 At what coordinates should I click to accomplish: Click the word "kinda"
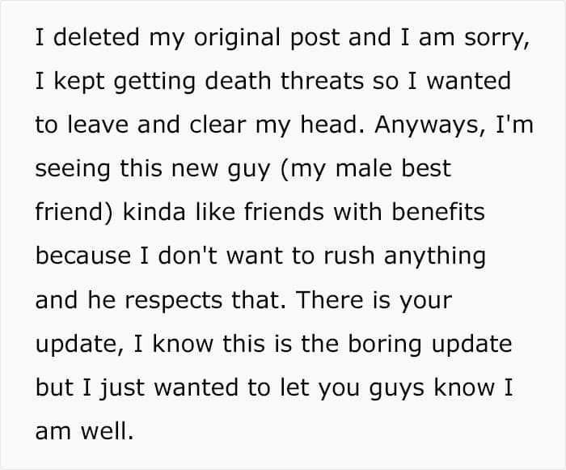coord(154,212)
